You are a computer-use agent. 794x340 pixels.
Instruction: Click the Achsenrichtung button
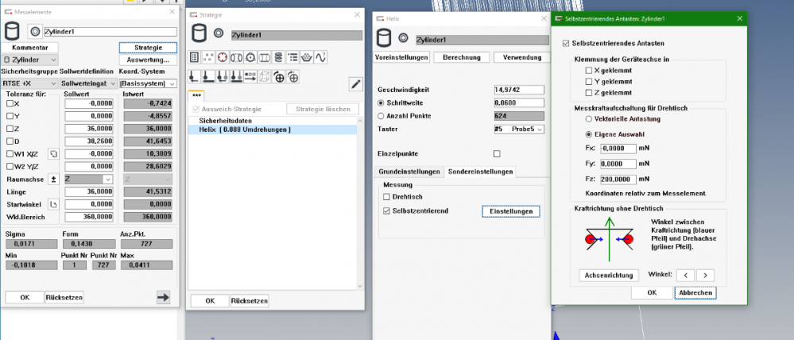[609, 276]
